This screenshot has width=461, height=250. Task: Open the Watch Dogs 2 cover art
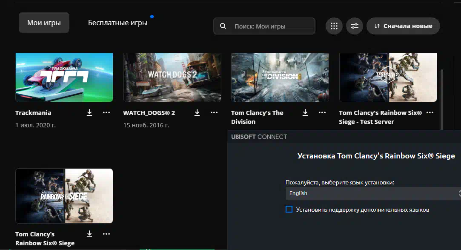(172, 78)
